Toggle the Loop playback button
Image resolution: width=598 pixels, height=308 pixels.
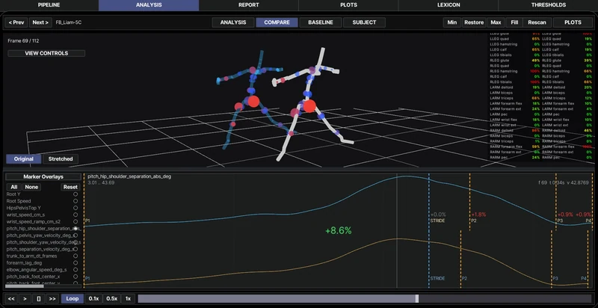72,298
